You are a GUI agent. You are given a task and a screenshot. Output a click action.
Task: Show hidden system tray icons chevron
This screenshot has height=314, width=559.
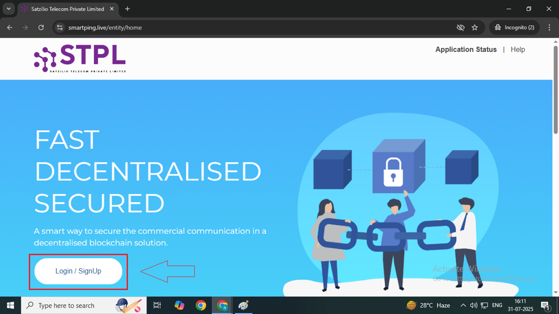(463, 305)
